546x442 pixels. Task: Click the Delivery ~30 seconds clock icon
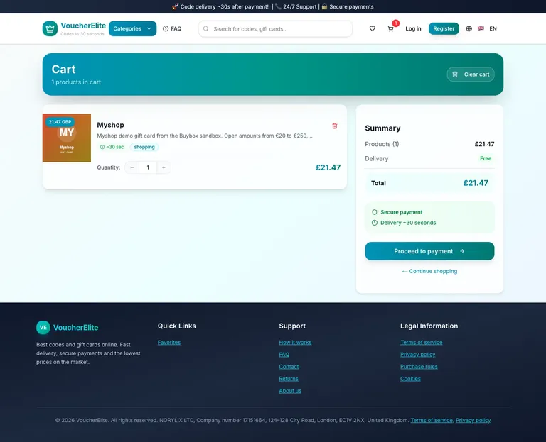click(375, 223)
